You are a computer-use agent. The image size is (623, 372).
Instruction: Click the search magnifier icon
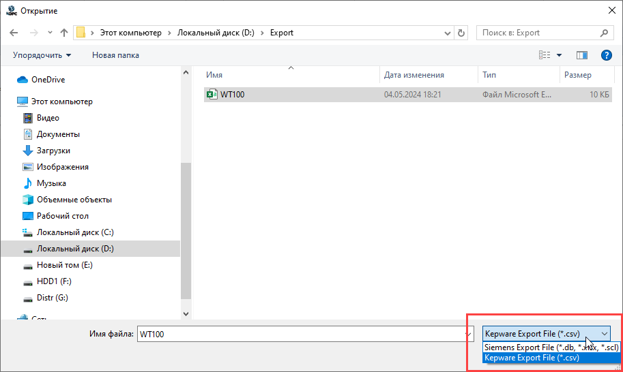604,33
